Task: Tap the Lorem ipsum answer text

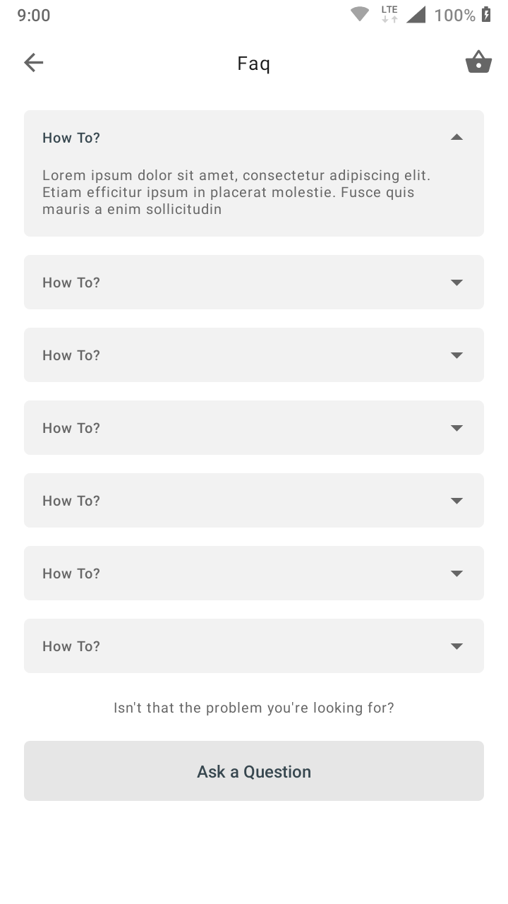Action: 237,192
